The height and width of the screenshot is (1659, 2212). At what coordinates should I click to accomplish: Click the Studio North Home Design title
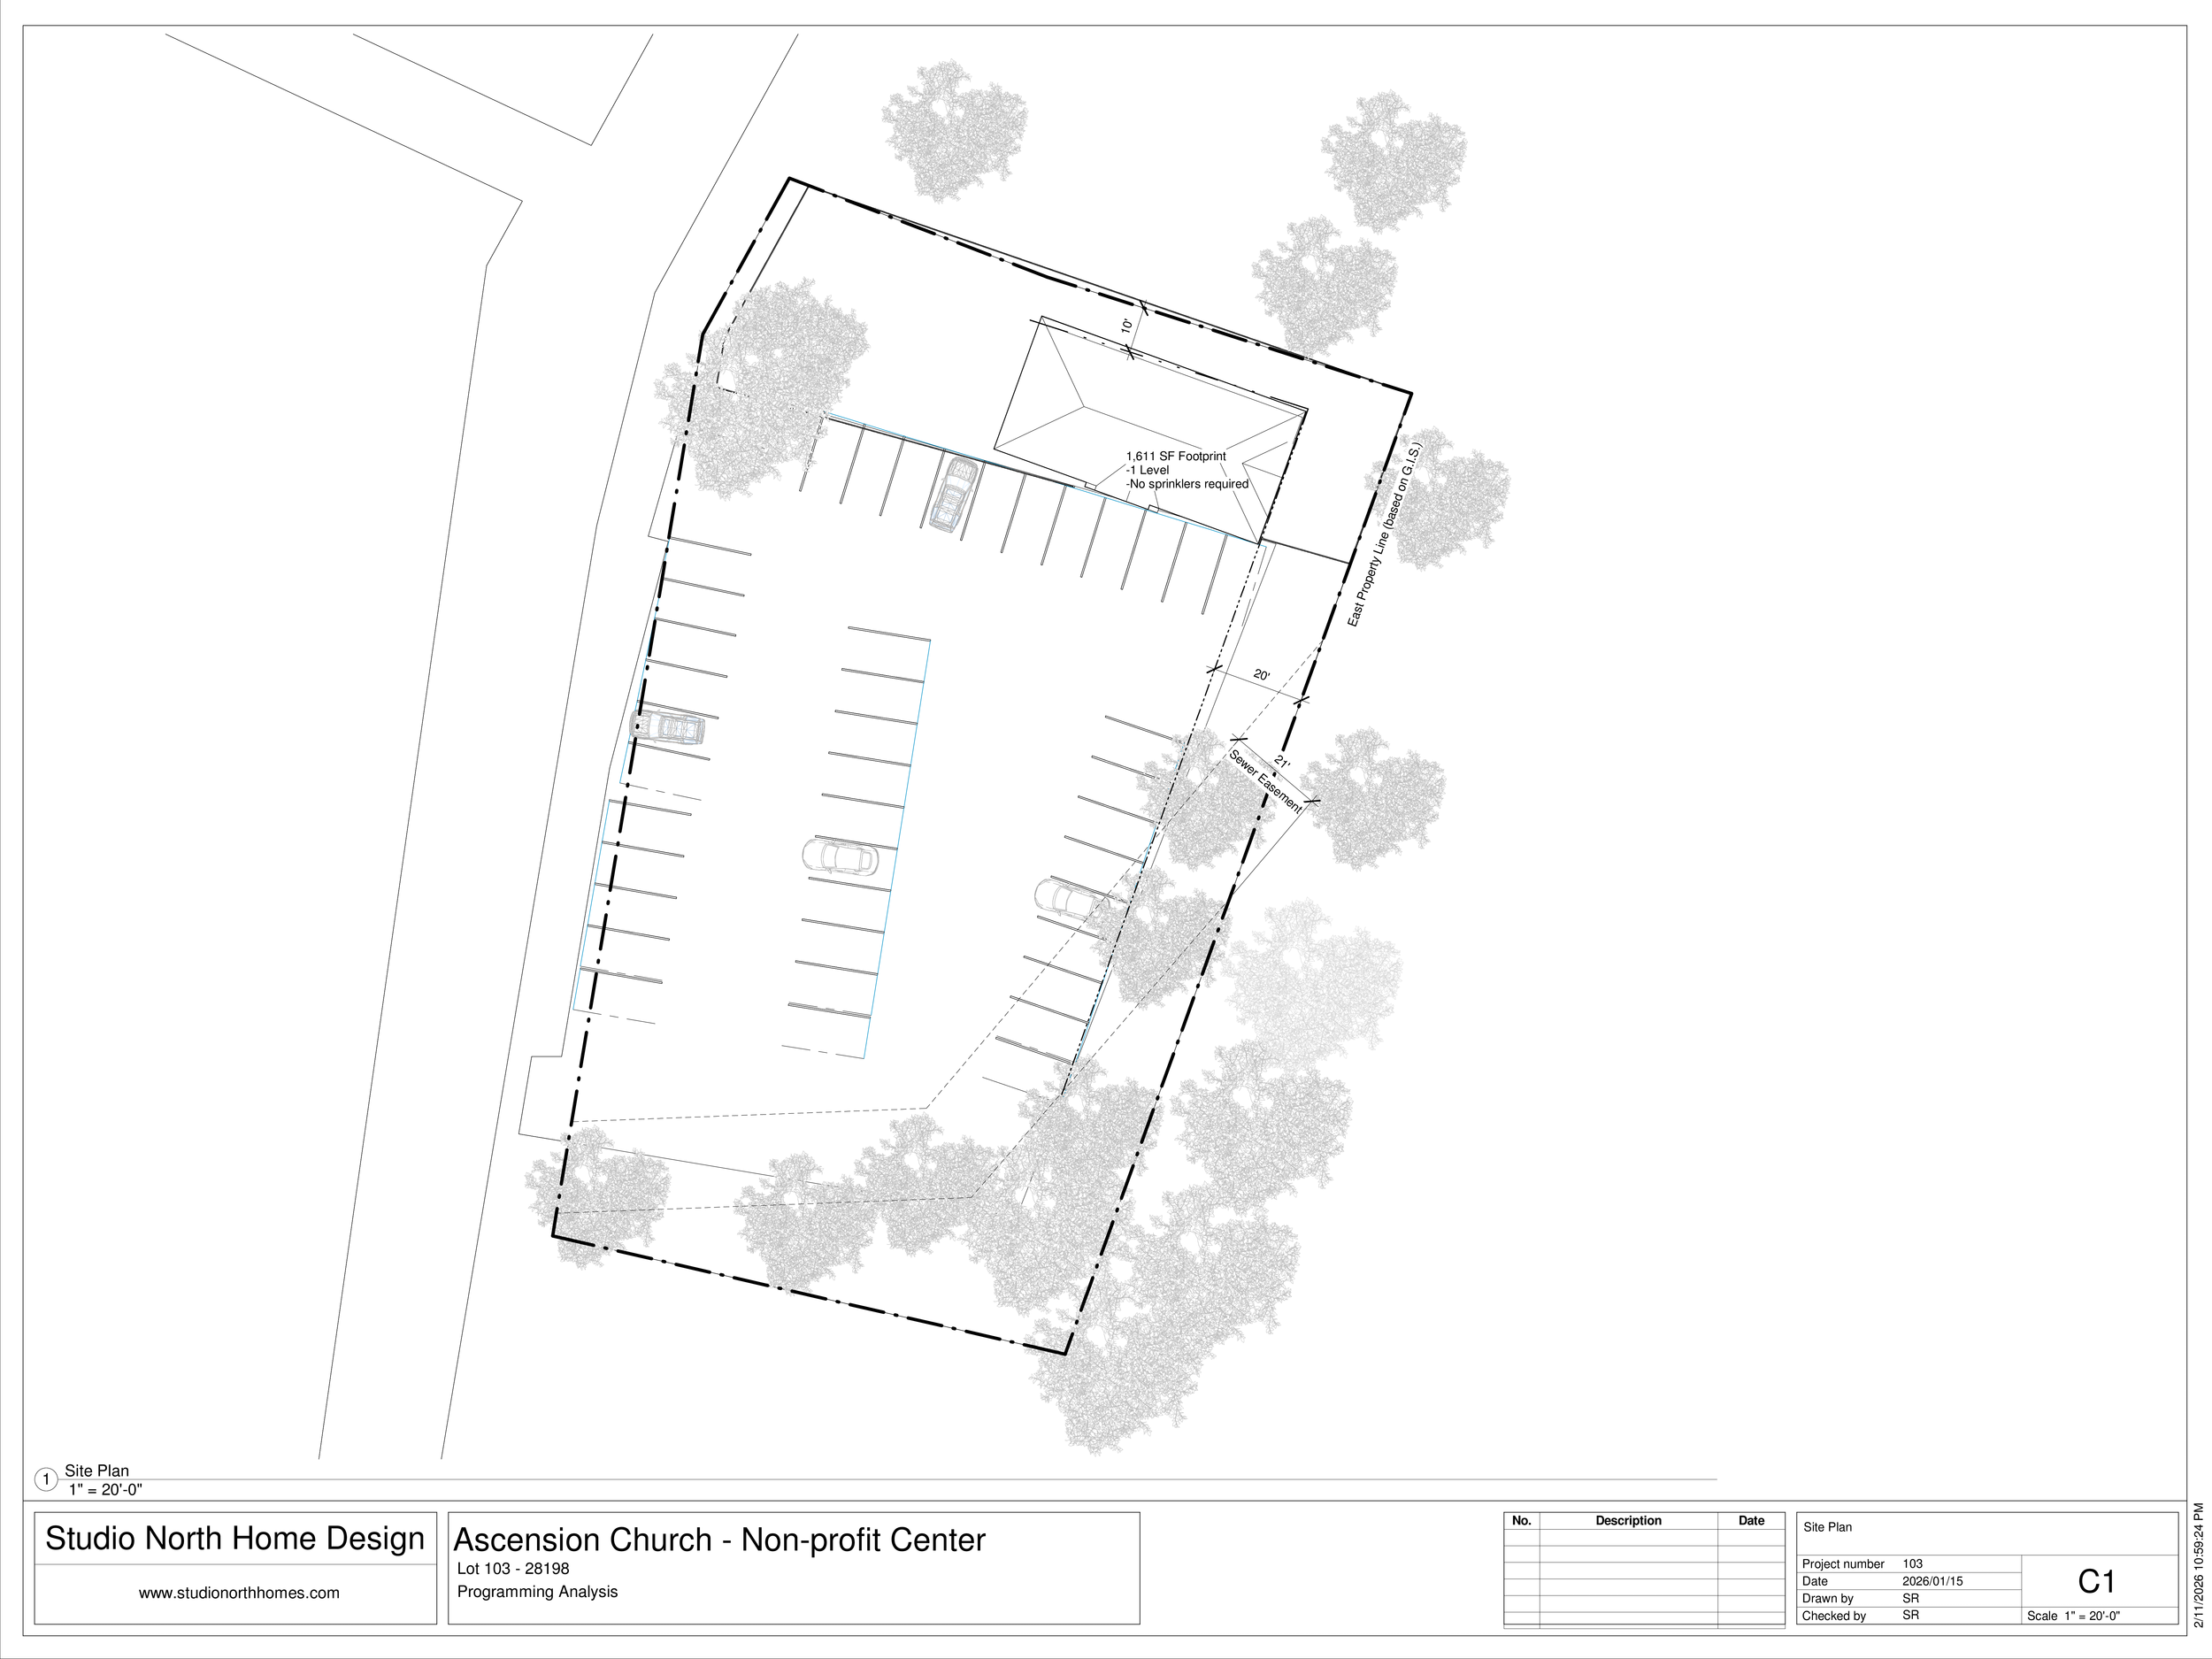point(235,1538)
